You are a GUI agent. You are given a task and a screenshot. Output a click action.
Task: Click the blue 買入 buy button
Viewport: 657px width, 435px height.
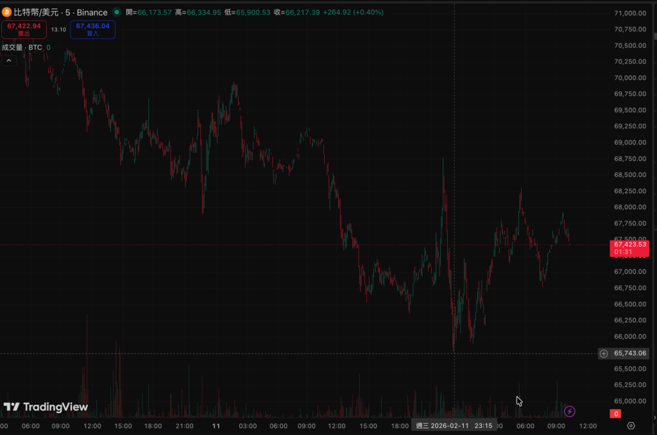pos(92,29)
